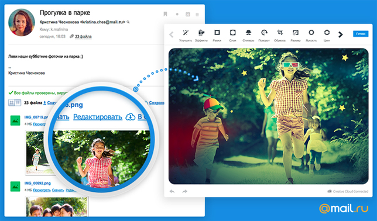Click the Редактировать link
Screen dimensions: 377x221
point(98,117)
